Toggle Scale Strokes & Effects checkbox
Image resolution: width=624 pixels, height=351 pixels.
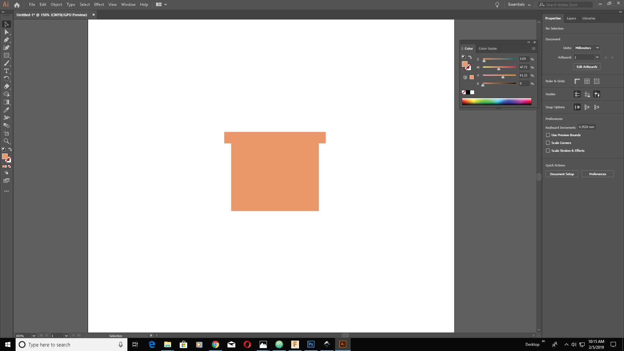(x=548, y=150)
